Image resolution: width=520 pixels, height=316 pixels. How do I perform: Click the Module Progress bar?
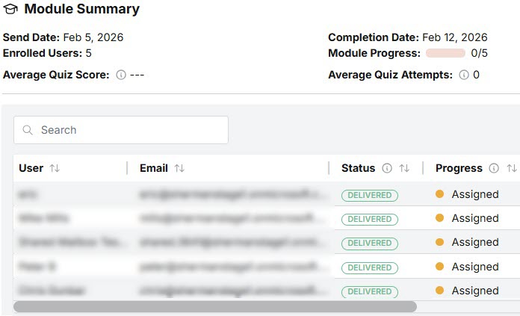(x=445, y=53)
